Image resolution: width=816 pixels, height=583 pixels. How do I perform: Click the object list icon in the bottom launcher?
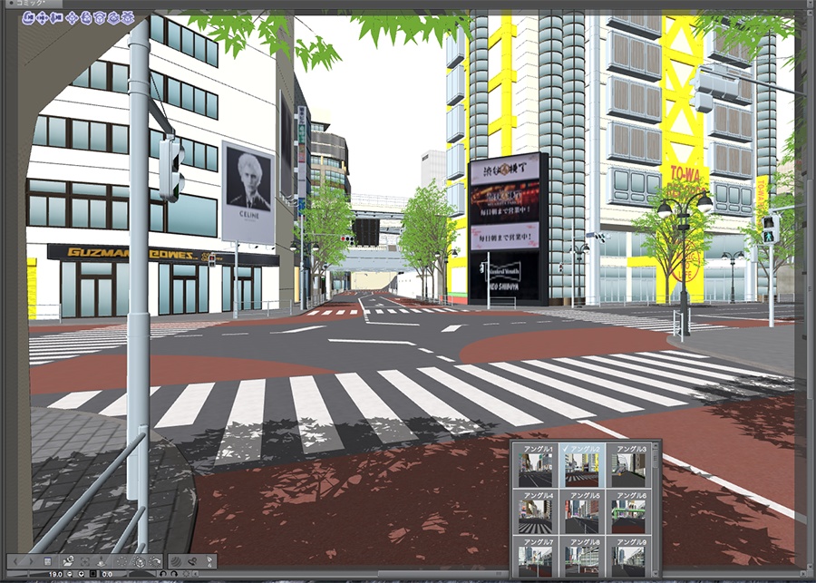[46, 561]
